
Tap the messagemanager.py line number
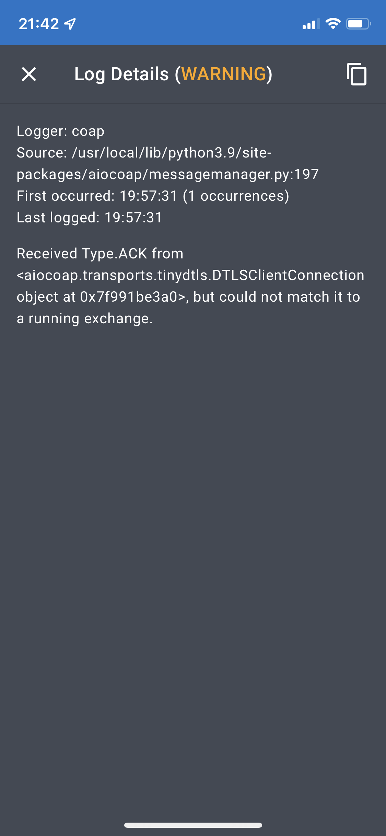click(305, 174)
